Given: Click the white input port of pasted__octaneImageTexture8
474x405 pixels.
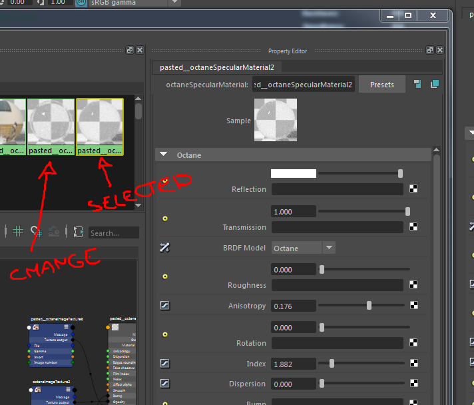Looking at the screenshot, I should pyautogui.click(x=29, y=327).
